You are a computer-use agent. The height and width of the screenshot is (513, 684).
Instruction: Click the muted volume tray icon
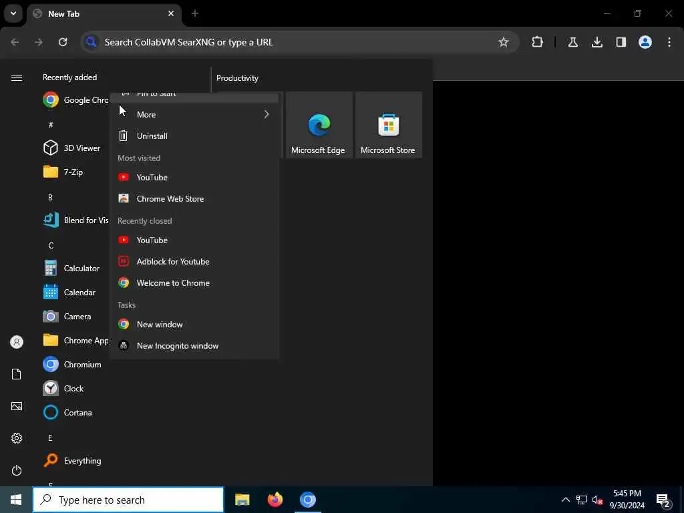[x=597, y=500]
